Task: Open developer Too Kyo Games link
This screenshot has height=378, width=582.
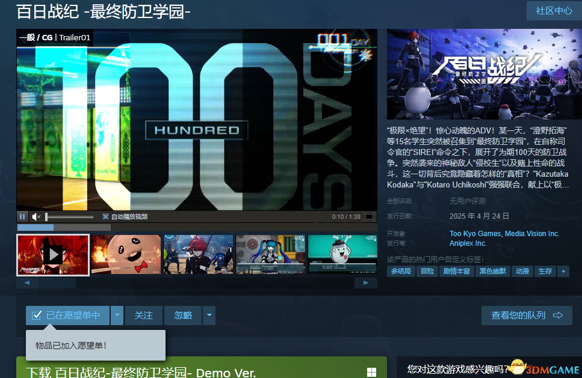Action: [475, 233]
